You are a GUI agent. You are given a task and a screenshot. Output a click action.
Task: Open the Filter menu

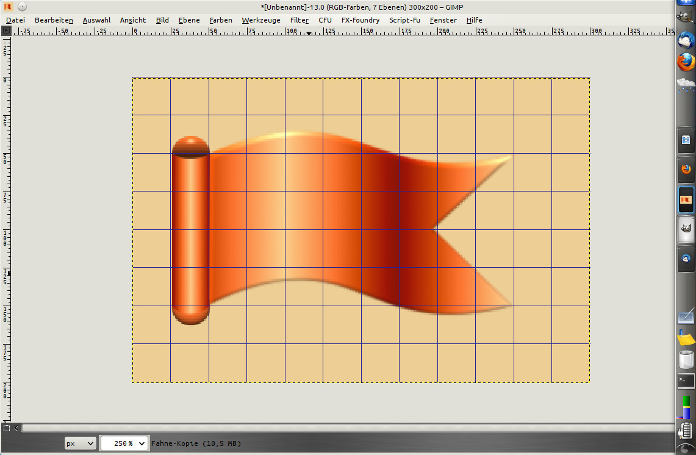pyautogui.click(x=299, y=20)
